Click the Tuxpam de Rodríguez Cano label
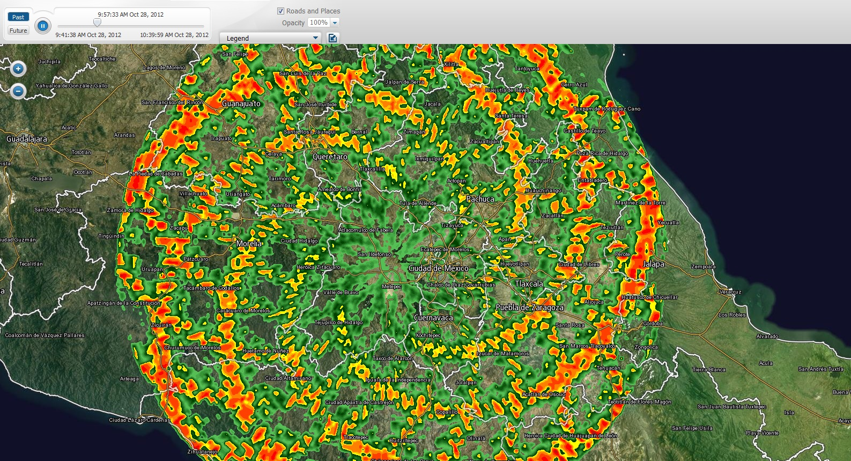Image resolution: width=851 pixels, height=461 pixels. [607, 109]
